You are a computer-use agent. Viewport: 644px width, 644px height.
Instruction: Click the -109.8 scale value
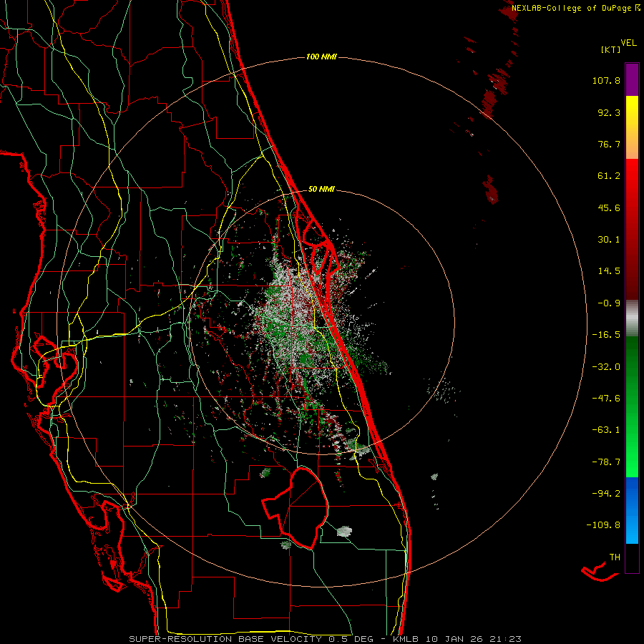coord(603,525)
